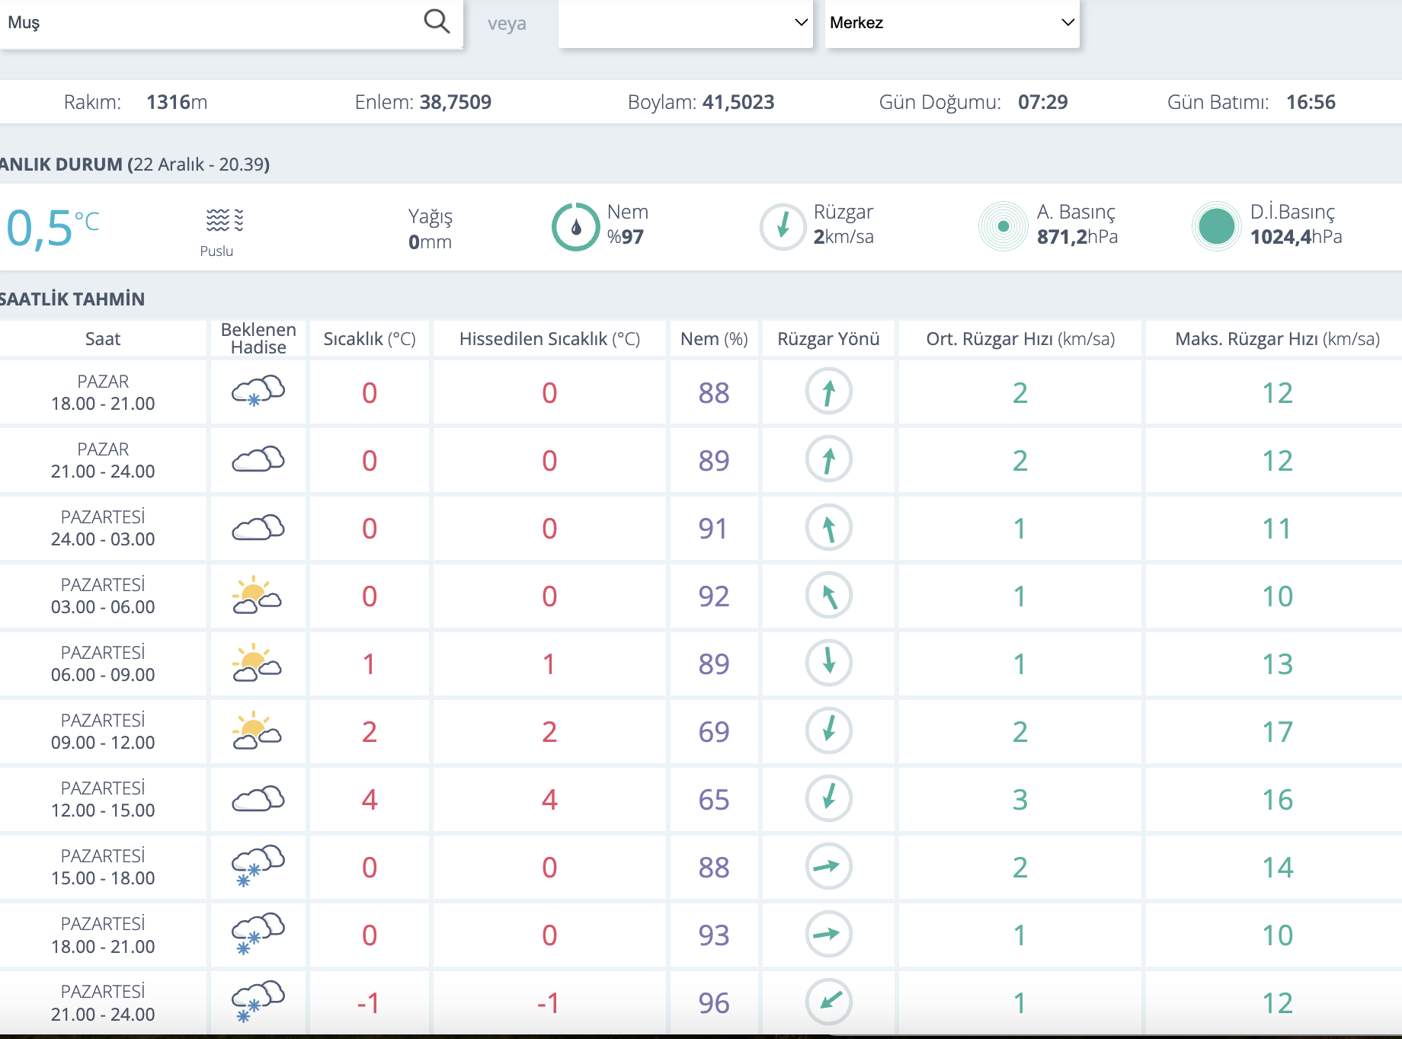The height and width of the screenshot is (1039, 1402).
Task: Click the Nem humidity droplet icon
Action: pos(576,227)
